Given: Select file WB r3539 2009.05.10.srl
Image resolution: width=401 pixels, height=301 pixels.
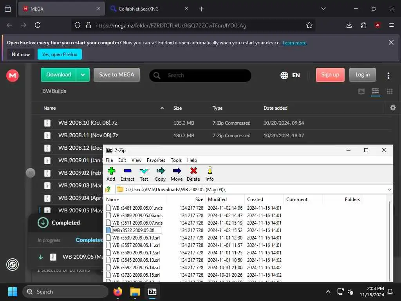Looking at the screenshot, I should click(x=136, y=238).
